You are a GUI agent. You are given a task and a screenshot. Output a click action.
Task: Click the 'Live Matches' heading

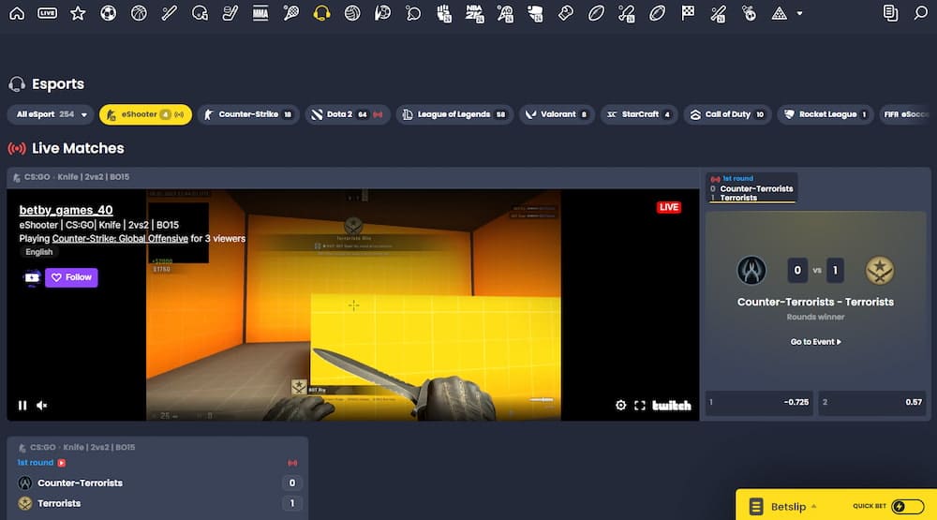coord(78,148)
